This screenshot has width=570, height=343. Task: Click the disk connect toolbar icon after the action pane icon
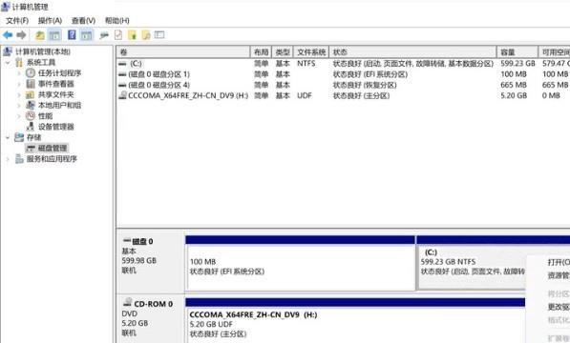pyautogui.click(x=104, y=35)
